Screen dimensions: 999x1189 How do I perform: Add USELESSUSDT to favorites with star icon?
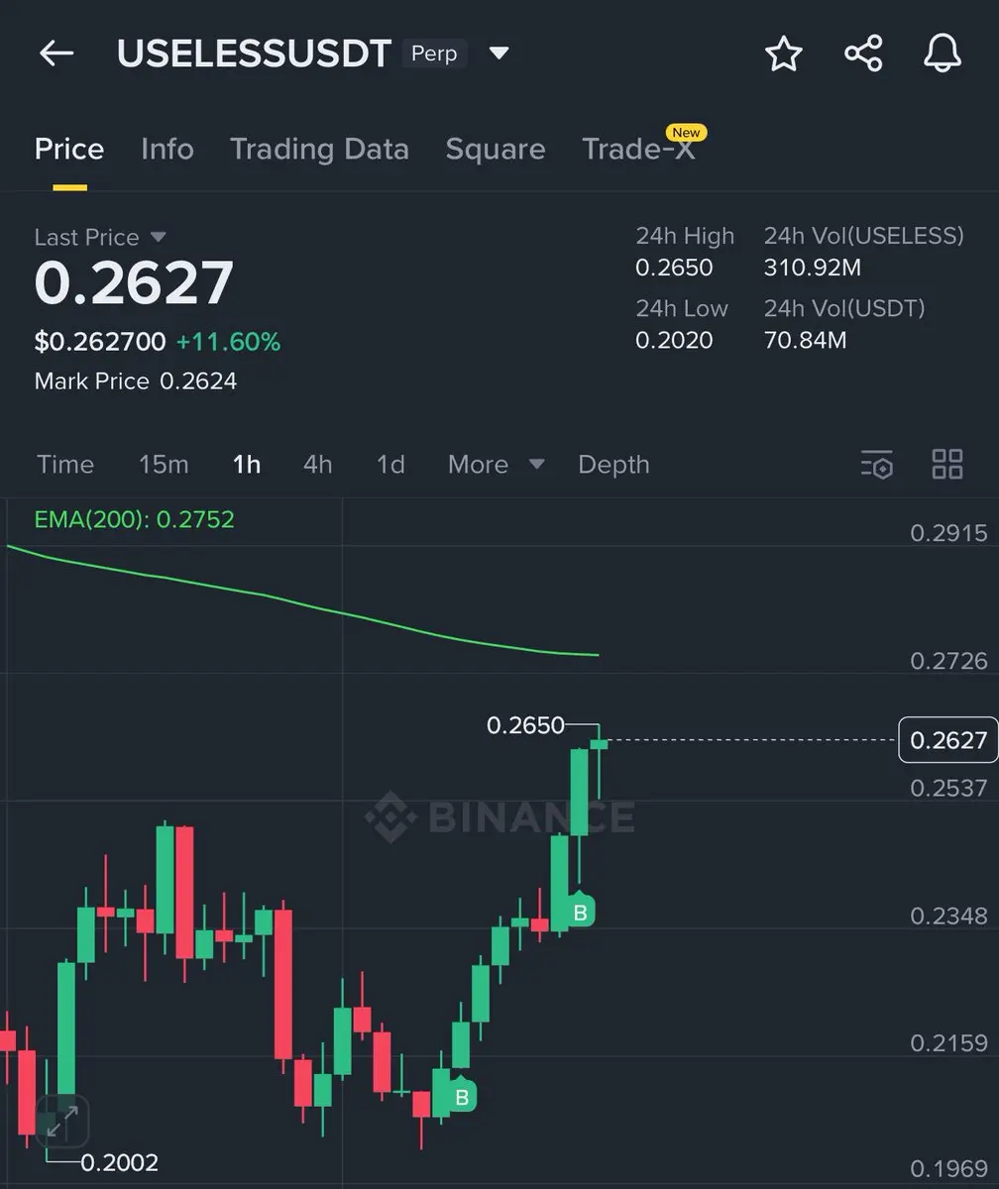point(783,54)
